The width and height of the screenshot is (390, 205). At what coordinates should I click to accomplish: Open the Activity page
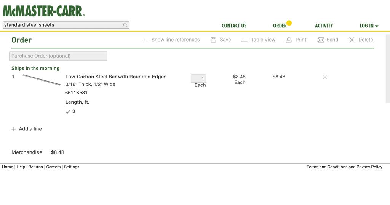[x=324, y=26]
